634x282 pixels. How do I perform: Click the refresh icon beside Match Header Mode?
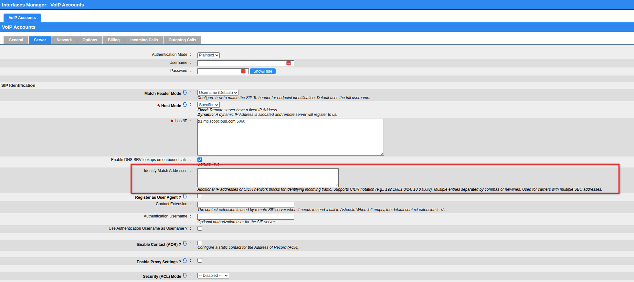coord(185,93)
